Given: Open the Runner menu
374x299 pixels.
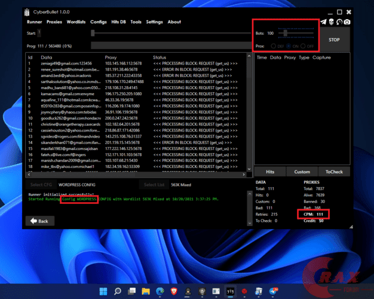Looking at the screenshot, I should (x=34, y=22).
